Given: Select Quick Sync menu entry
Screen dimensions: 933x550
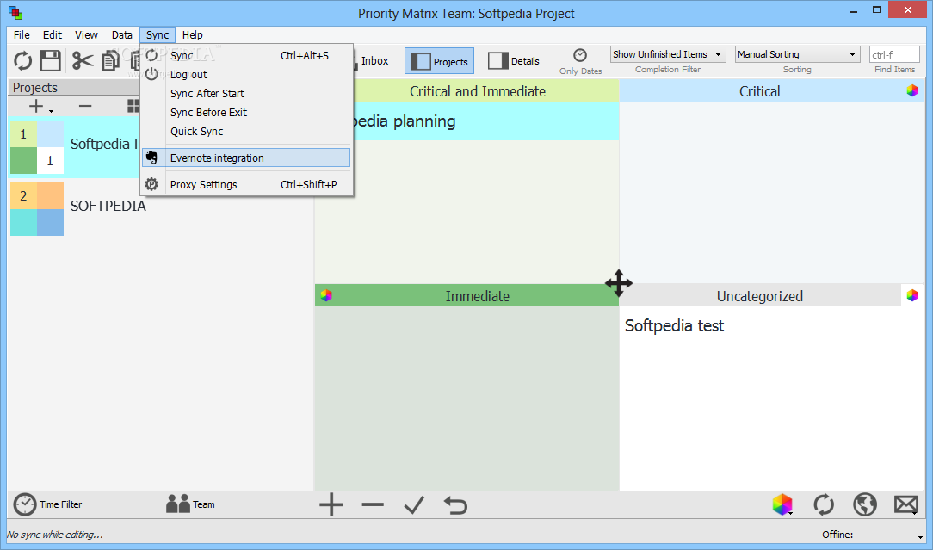Looking at the screenshot, I should click(246, 132).
